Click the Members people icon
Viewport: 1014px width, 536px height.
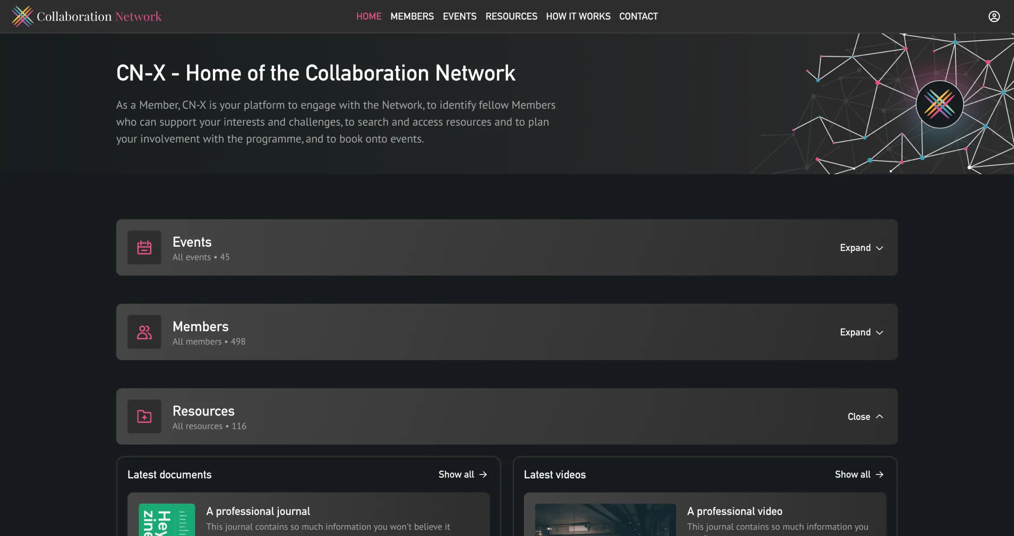[144, 332]
